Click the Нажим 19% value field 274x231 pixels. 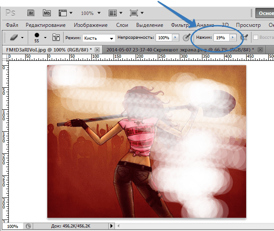click(221, 37)
